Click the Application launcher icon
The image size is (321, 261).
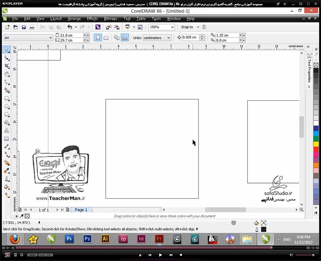pyautogui.click(x=128, y=27)
